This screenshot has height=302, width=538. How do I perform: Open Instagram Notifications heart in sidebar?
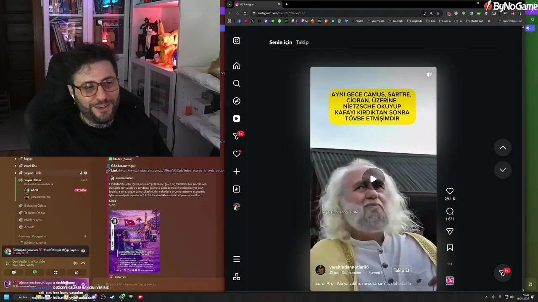237,154
